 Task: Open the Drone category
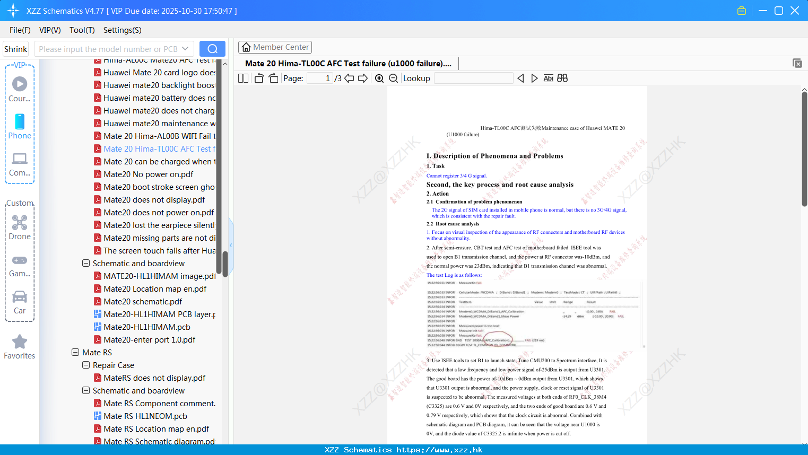pos(20,227)
